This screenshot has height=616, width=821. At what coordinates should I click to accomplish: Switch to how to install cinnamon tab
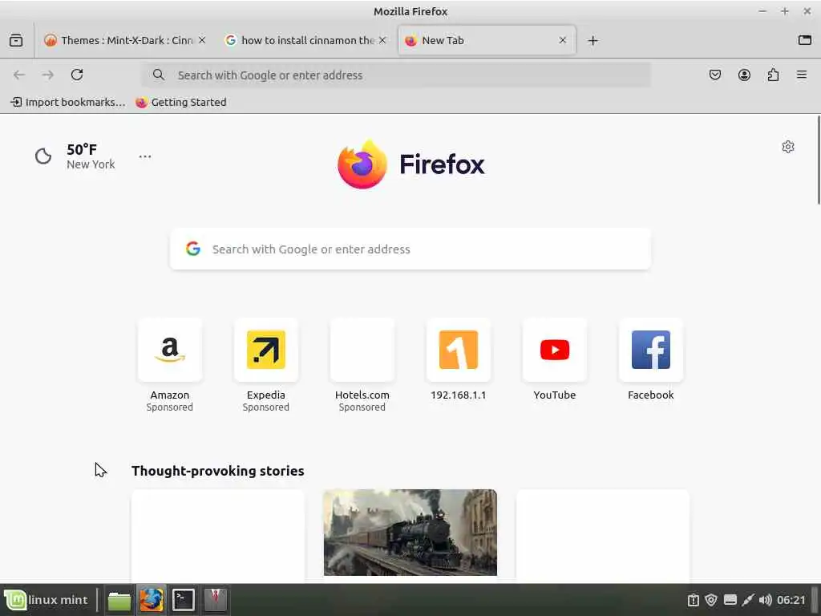click(305, 40)
